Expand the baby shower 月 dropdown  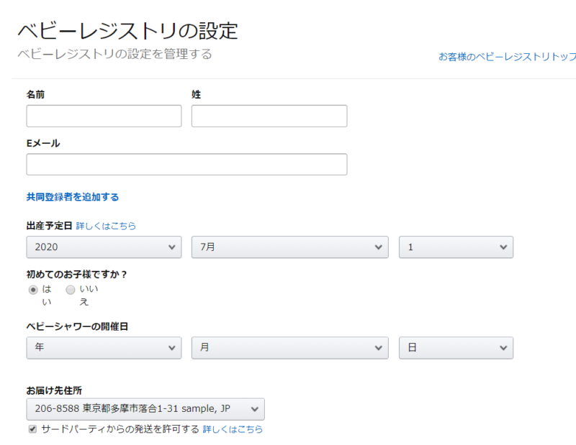pyautogui.click(x=290, y=348)
